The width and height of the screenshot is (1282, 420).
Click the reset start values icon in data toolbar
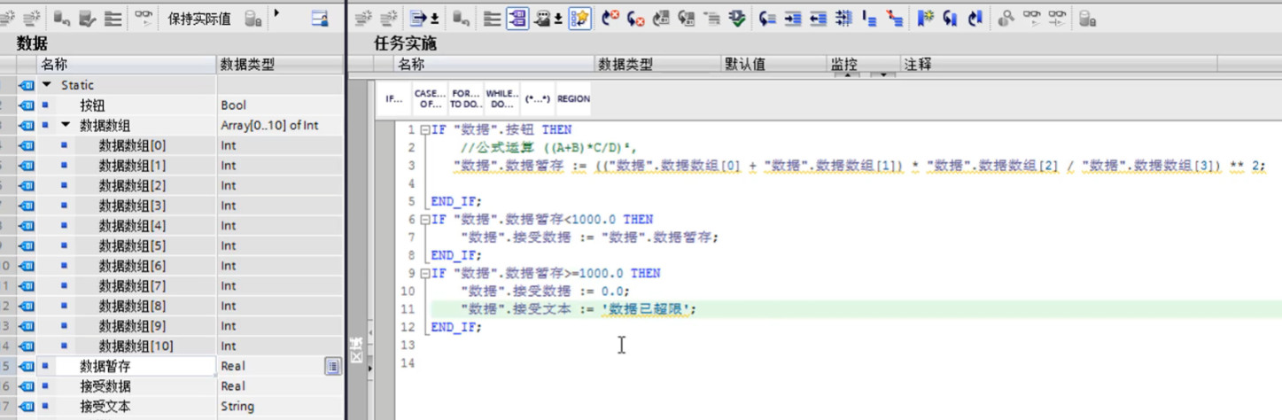coord(61,18)
